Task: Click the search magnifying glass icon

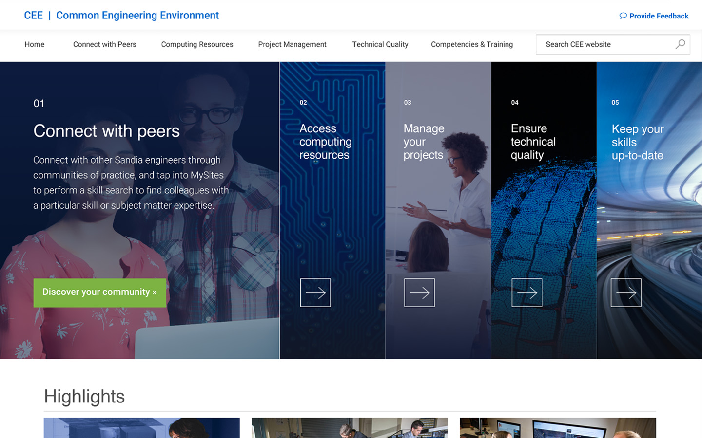Action: coord(680,44)
